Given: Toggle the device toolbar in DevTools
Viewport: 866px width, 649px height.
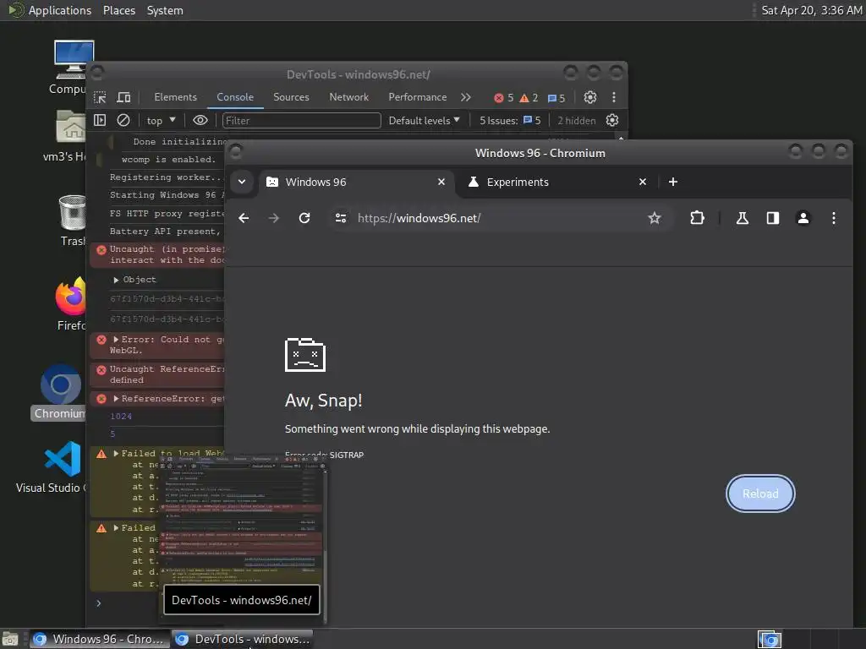Looking at the screenshot, I should point(123,98).
